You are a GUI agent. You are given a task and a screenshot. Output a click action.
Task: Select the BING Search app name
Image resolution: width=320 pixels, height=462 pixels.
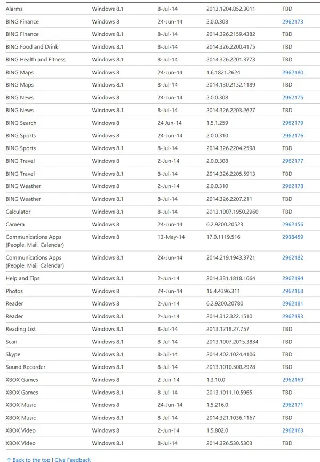[x=21, y=123]
